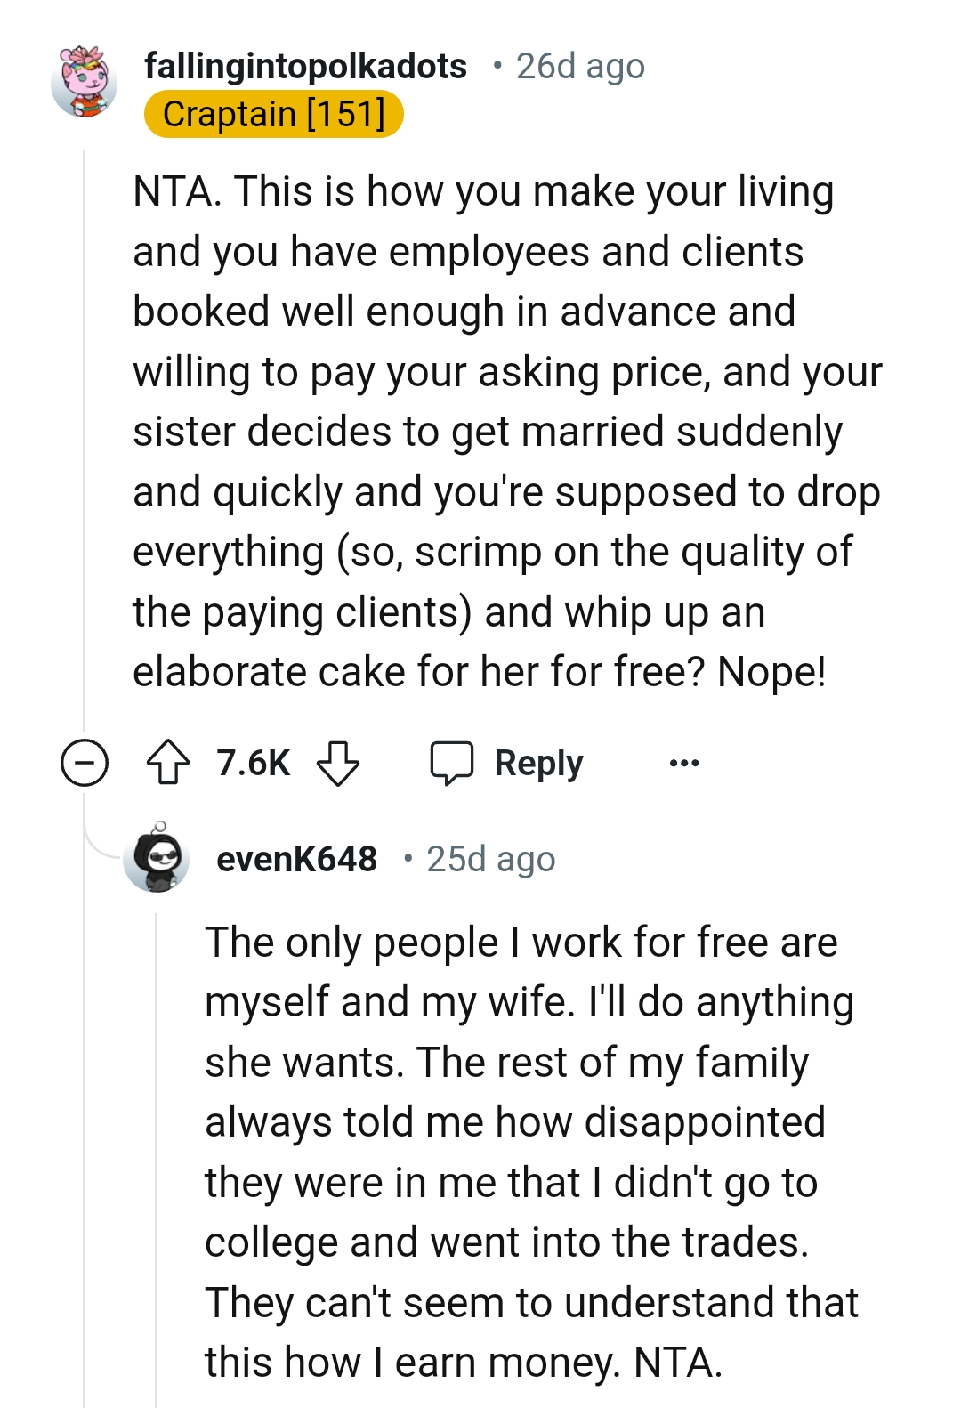Collapse the top-level comment using the minus control
This screenshot has height=1408, width=961.
(82, 762)
